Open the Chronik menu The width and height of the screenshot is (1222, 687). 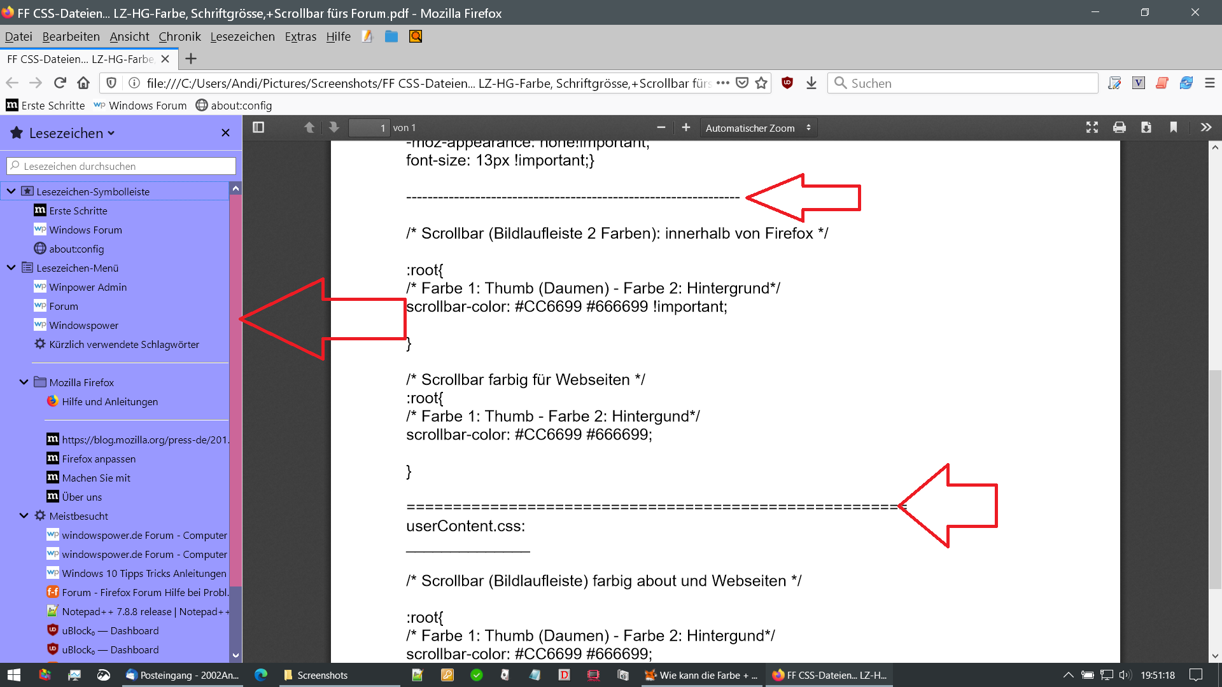coord(179,36)
